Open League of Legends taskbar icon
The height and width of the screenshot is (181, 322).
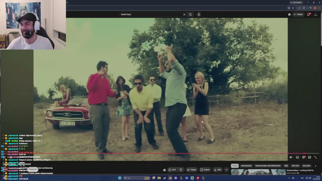coord(203,178)
